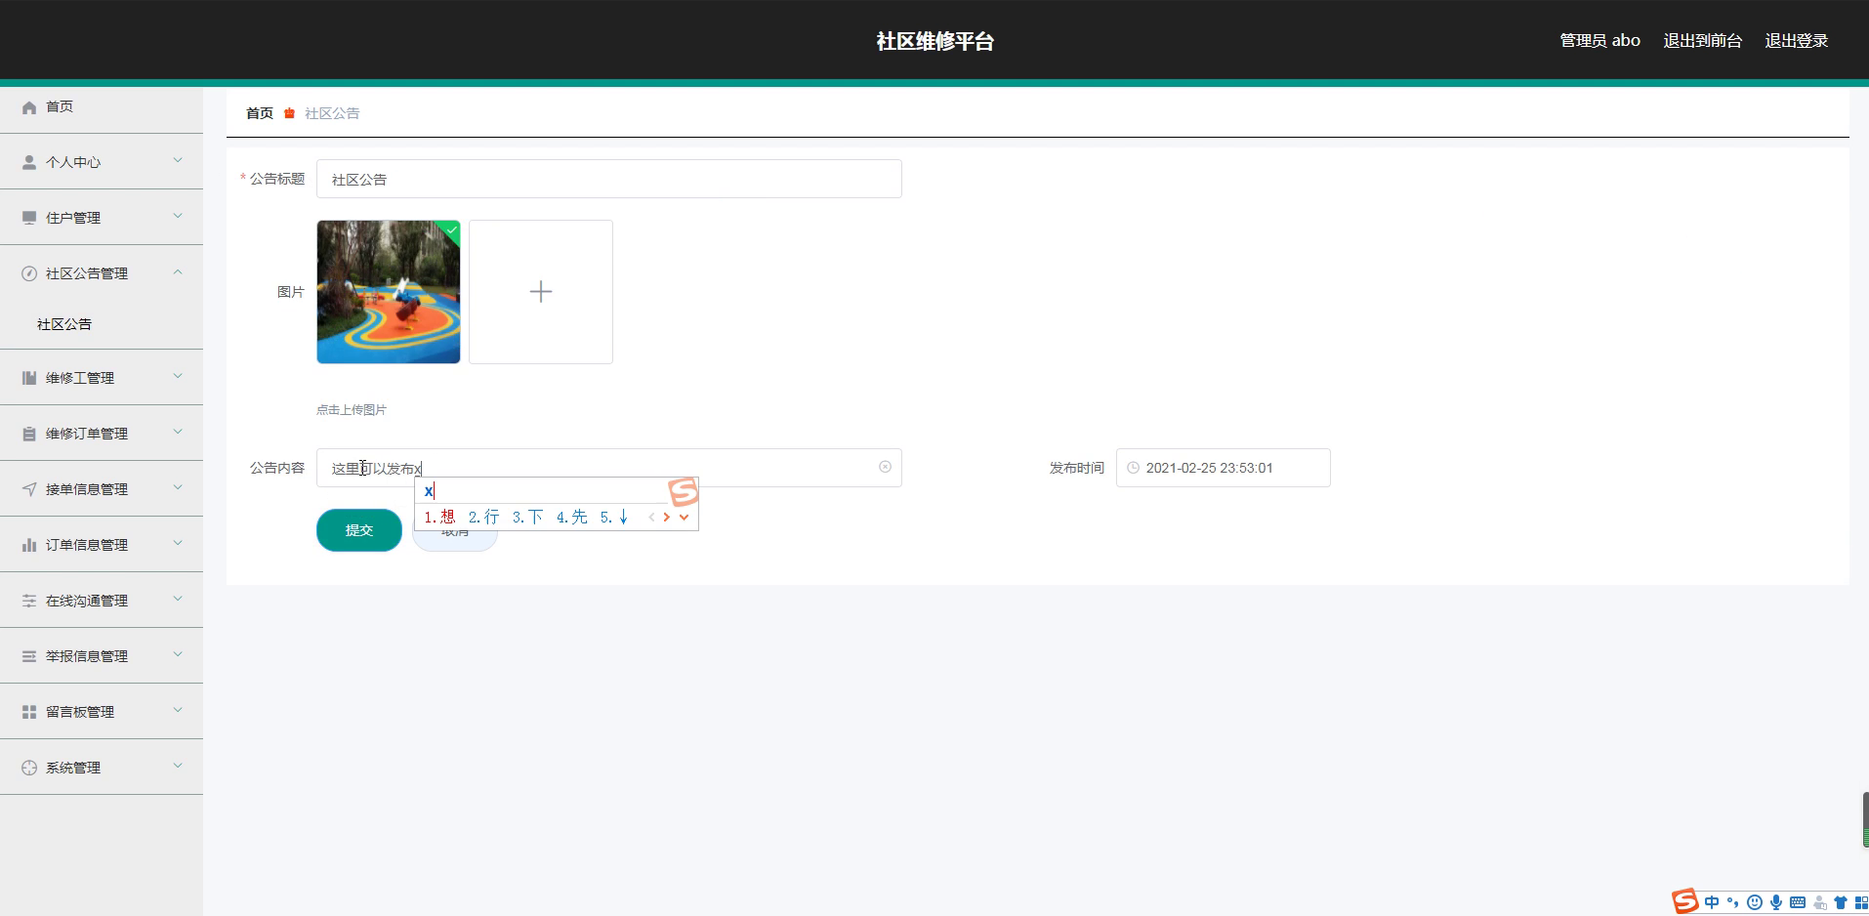Viewport: 1869px width, 916px height.
Task: Open 住户管理 sidebar menu
Action: coord(102,218)
